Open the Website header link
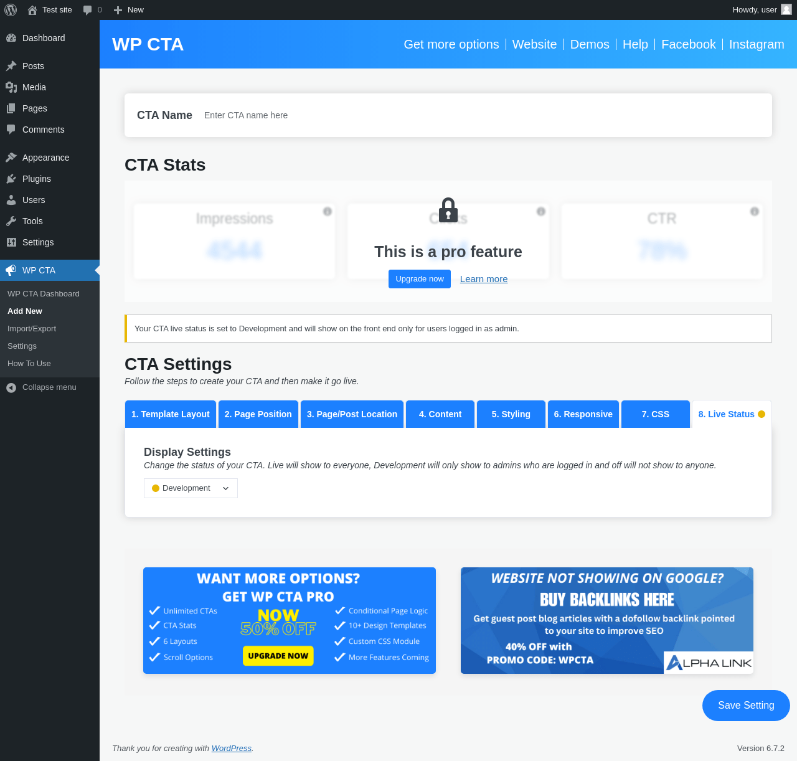 coord(535,44)
